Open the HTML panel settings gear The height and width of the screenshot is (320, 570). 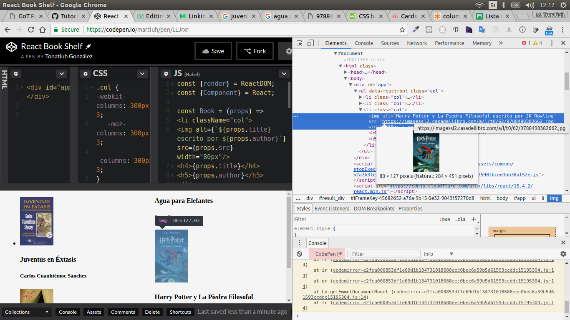point(15,73)
